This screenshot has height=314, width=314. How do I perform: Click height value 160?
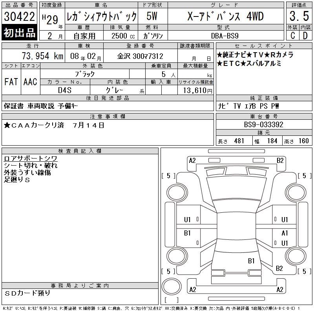coord(303,141)
